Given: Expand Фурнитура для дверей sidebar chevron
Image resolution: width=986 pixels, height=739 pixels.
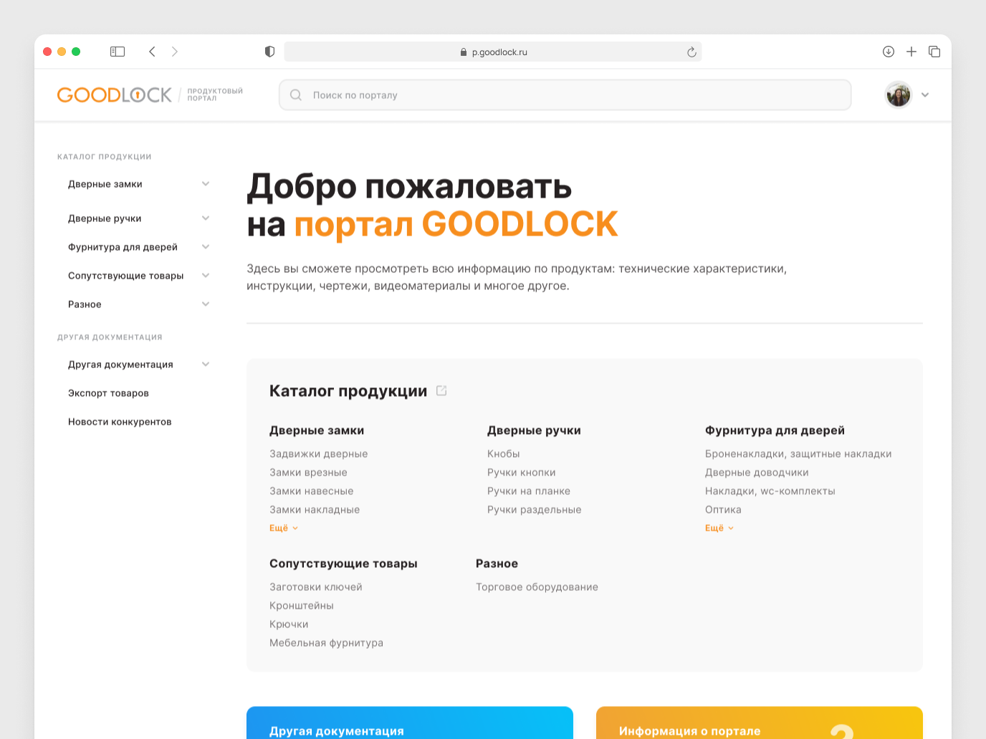Looking at the screenshot, I should click(206, 247).
